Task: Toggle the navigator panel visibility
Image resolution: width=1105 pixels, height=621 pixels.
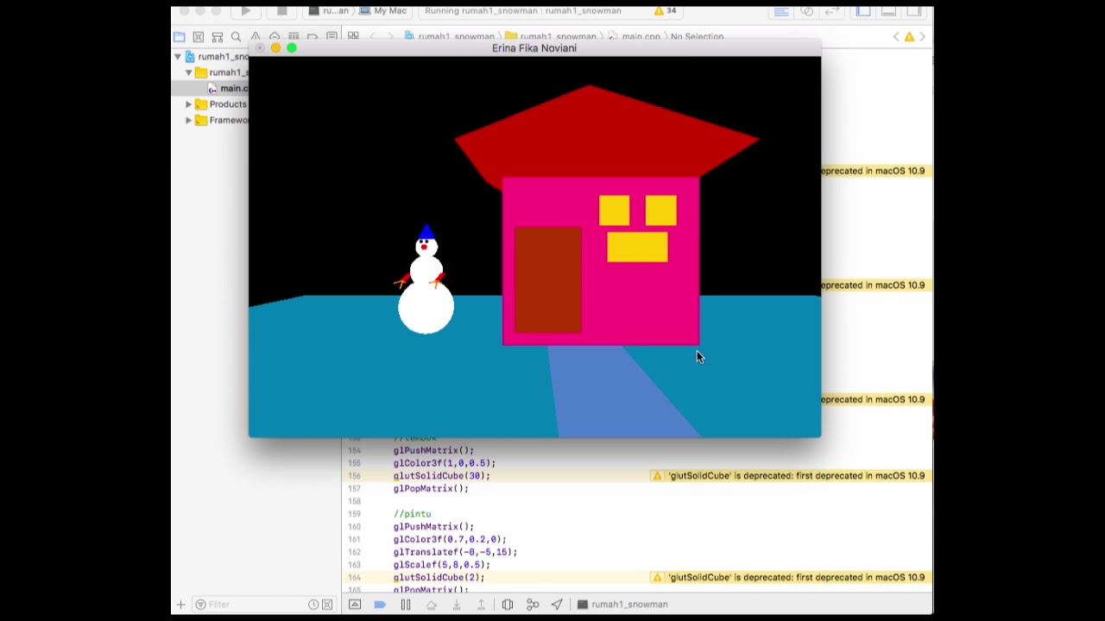Action: click(x=863, y=11)
